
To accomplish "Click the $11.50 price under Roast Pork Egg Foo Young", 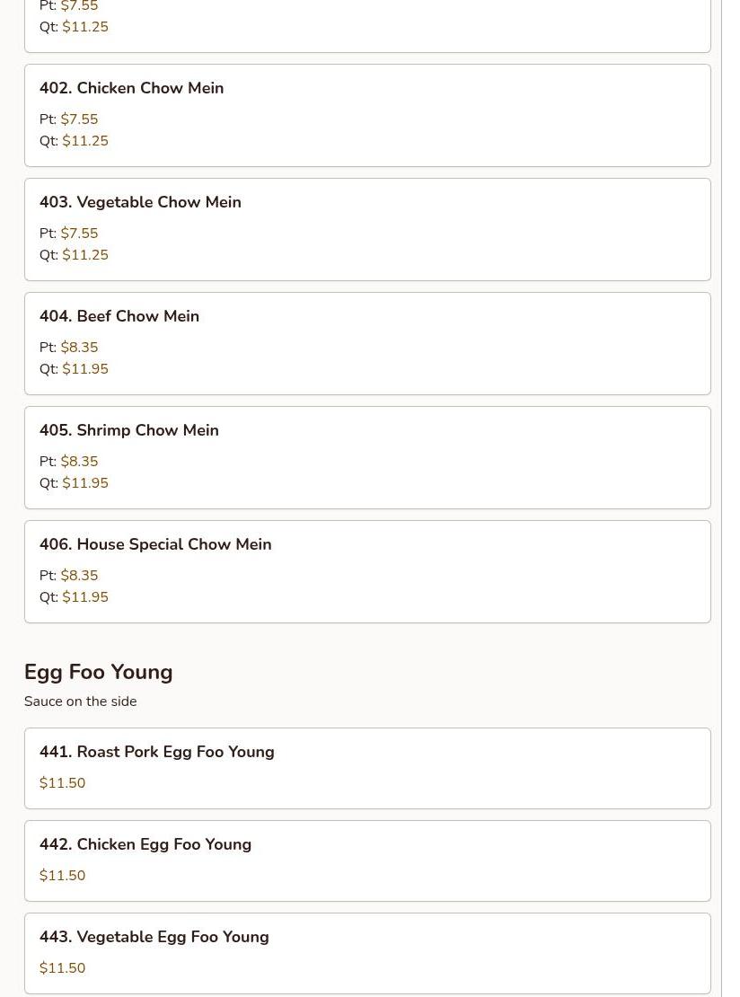I will coord(62,783).
